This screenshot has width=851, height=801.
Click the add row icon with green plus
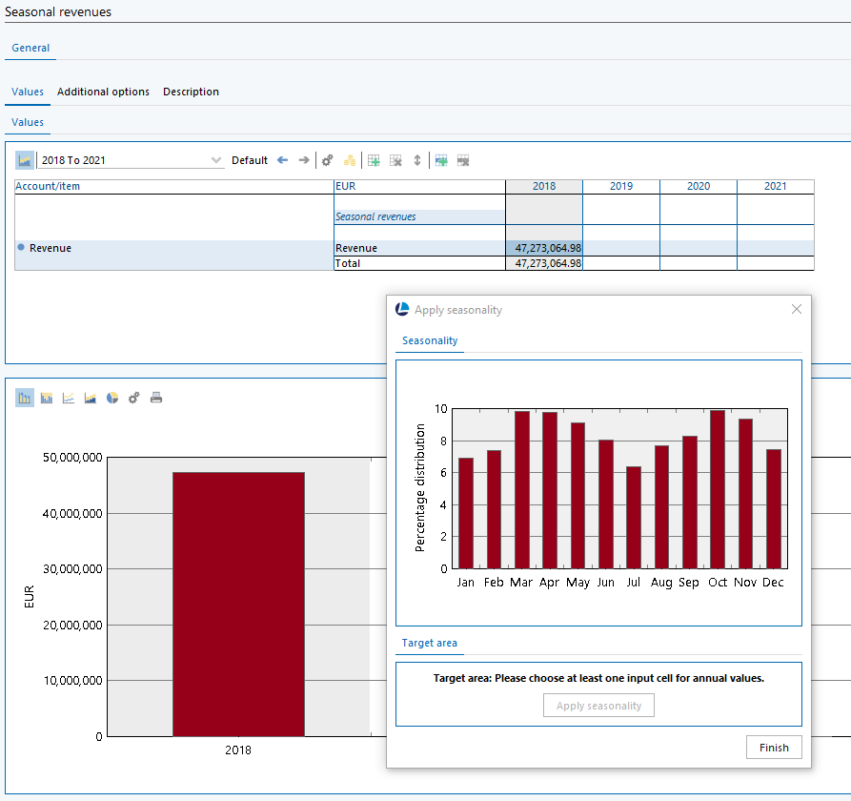[x=375, y=160]
